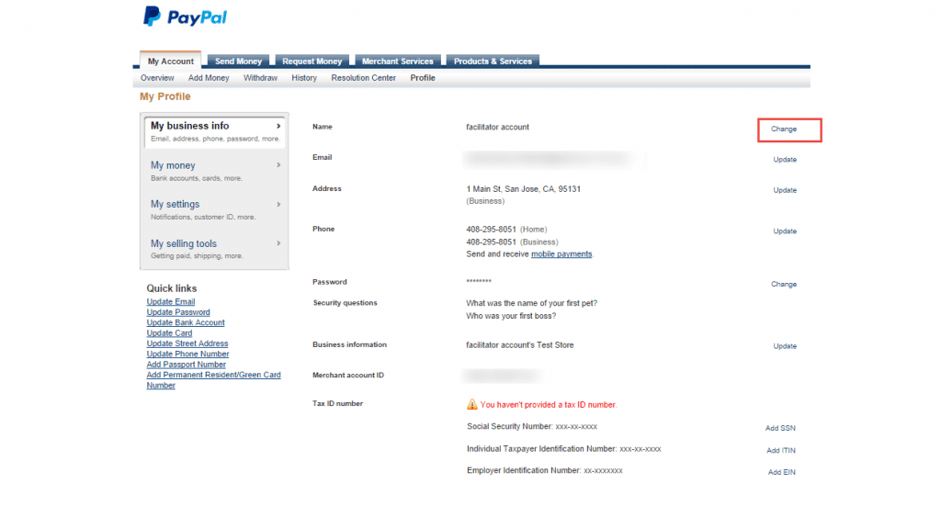Open Withdraw submenu item
Image resolution: width=941 pixels, height=506 pixels.
(x=260, y=78)
